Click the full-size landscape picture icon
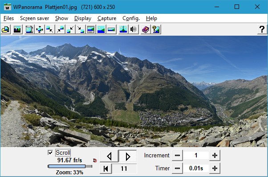268x177 pixels. point(101,29)
